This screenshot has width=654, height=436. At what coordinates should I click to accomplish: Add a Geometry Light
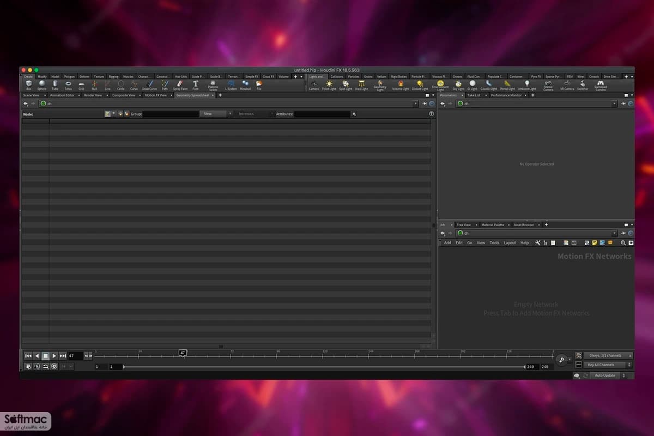(x=380, y=86)
